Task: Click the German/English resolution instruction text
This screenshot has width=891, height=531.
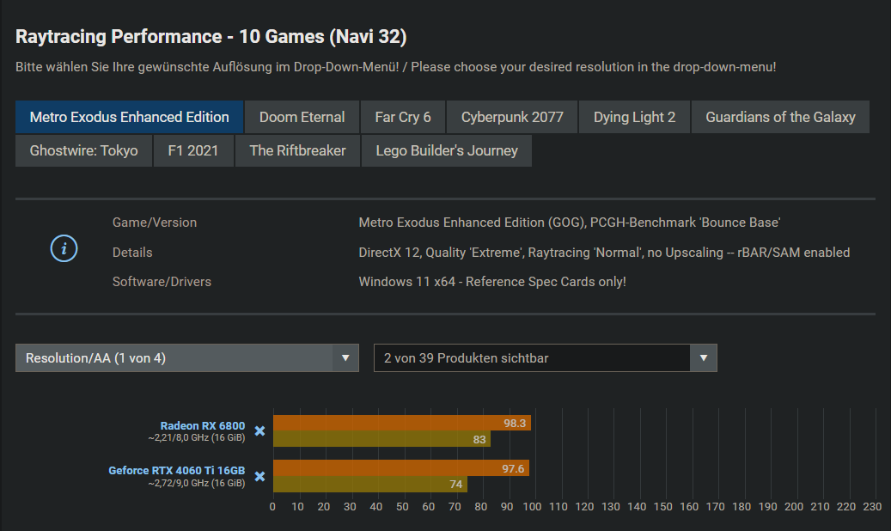Action: click(x=395, y=67)
